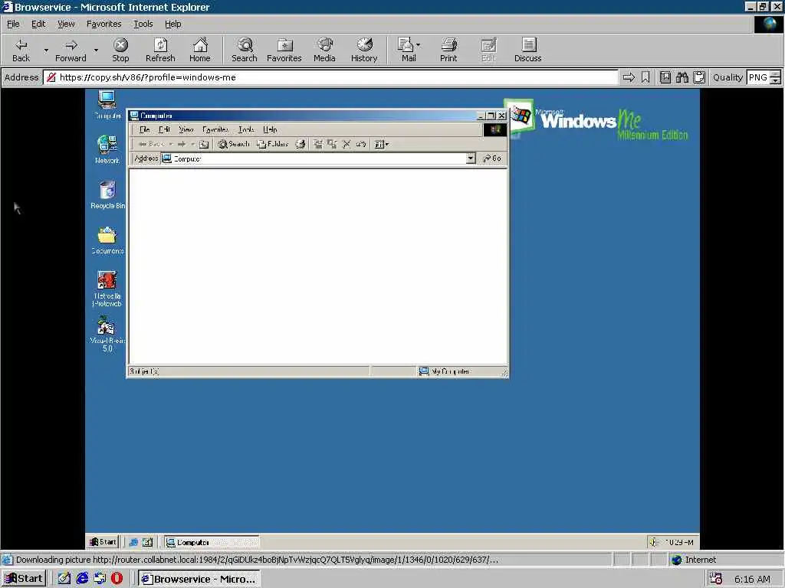The height and width of the screenshot is (588, 785).
Task: Open File menu in Computer window
Action: [x=144, y=130]
